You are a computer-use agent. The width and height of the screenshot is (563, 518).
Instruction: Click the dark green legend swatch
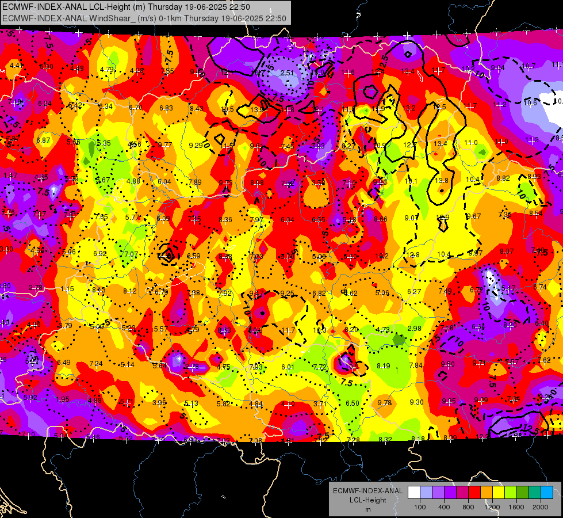522,493
